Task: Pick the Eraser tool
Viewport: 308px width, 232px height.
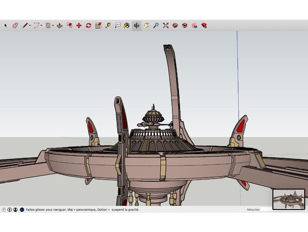Action: 15,25
